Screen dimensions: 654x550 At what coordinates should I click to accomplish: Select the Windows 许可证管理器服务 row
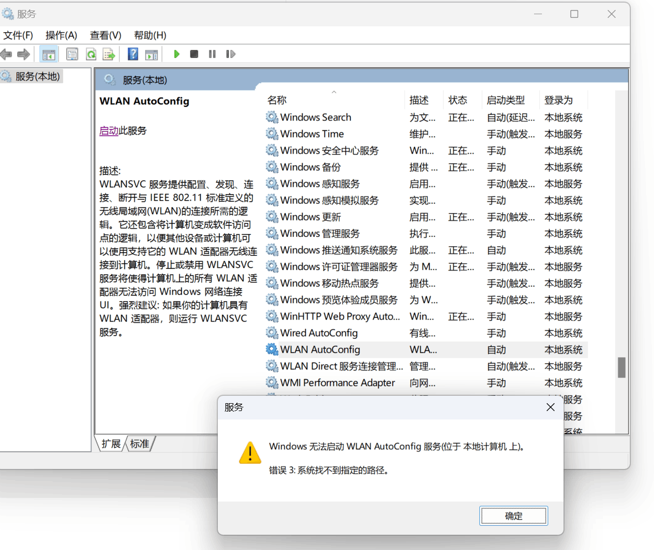[x=426, y=266]
